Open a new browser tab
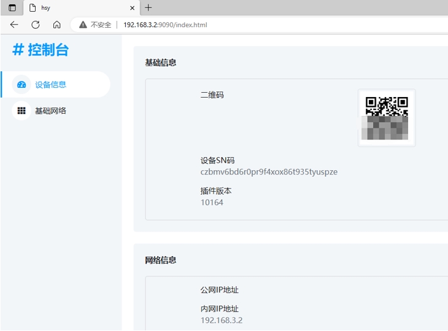 149,8
